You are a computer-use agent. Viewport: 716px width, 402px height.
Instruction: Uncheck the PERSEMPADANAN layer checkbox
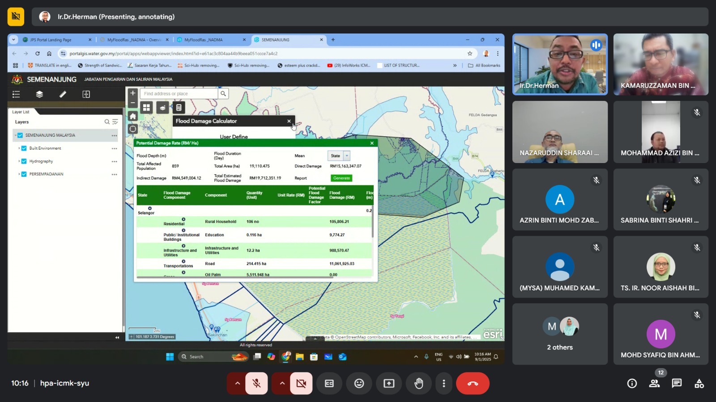tap(24, 174)
